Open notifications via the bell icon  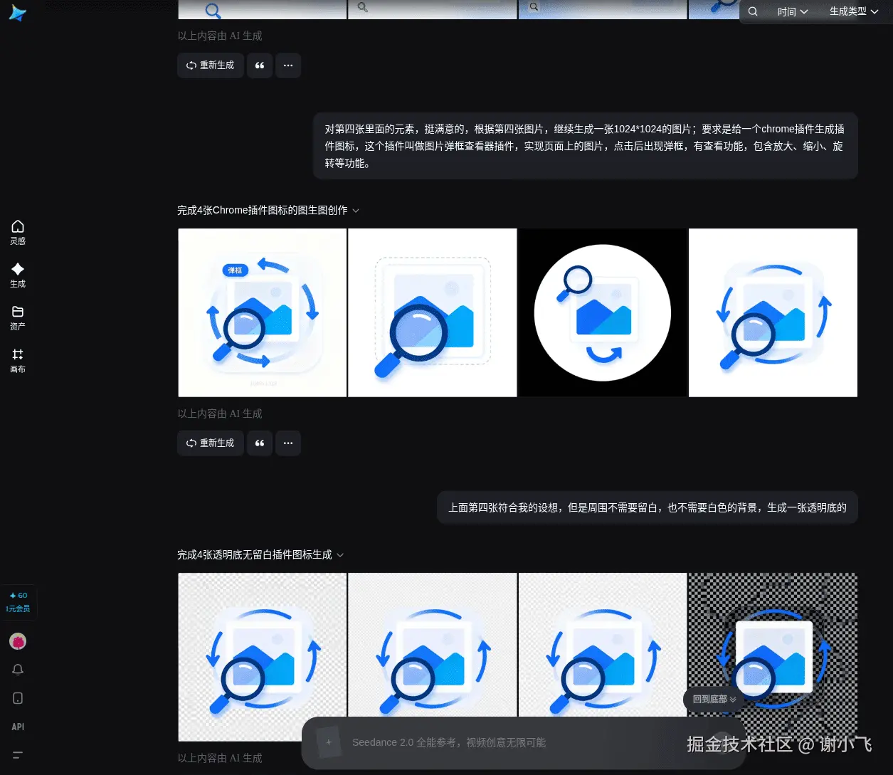point(18,670)
